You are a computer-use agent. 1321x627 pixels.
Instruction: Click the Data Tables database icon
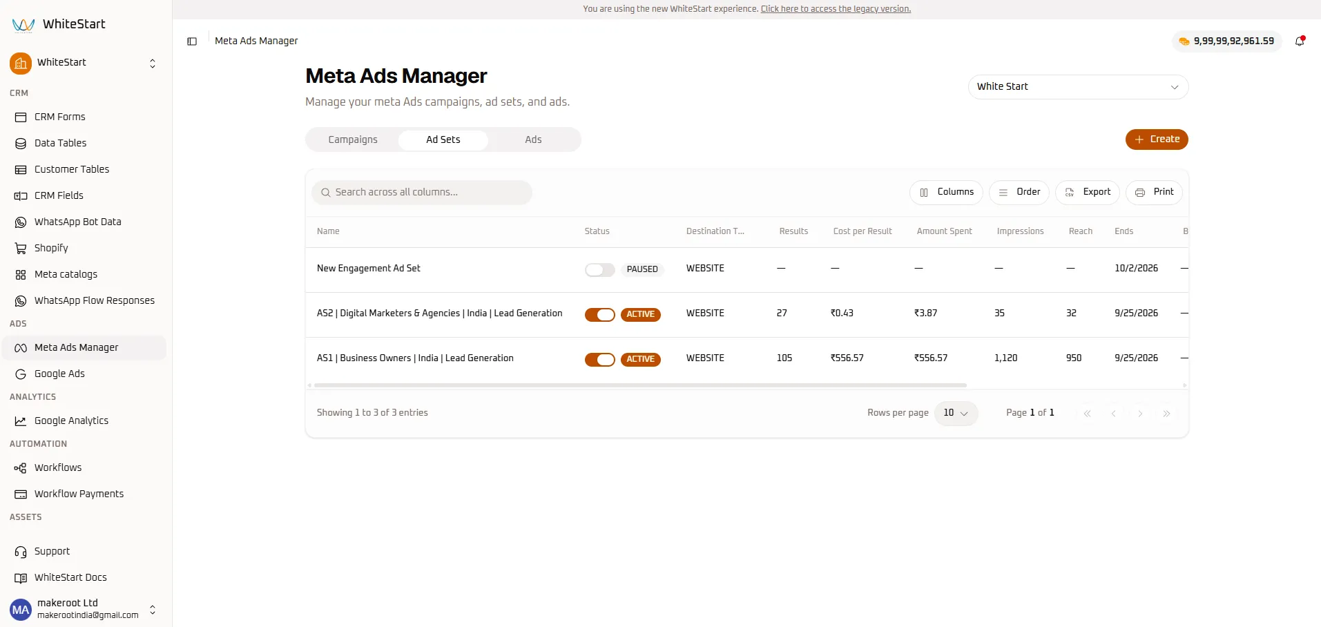point(21,144)
